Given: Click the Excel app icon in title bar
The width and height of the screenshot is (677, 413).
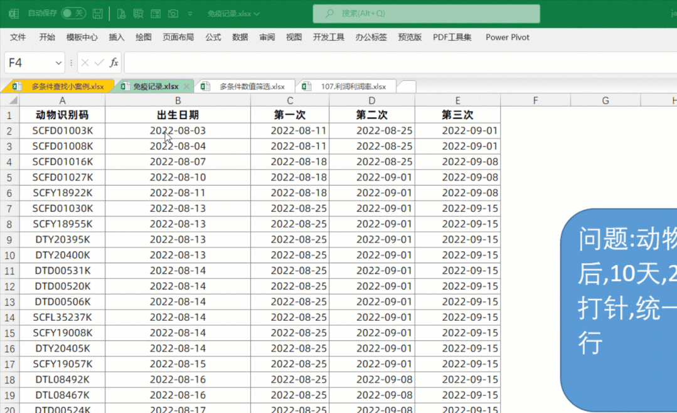Looking at the screenshot, I should [14, 14].
